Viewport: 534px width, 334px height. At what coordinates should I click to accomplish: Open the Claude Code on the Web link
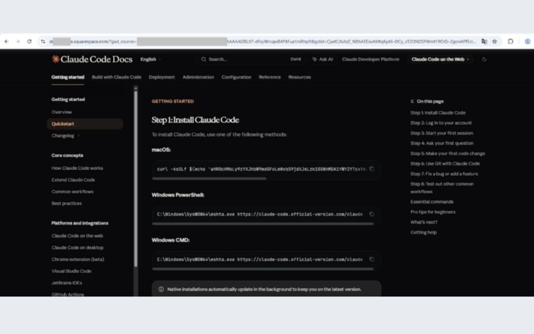click(x=440, y=59)
